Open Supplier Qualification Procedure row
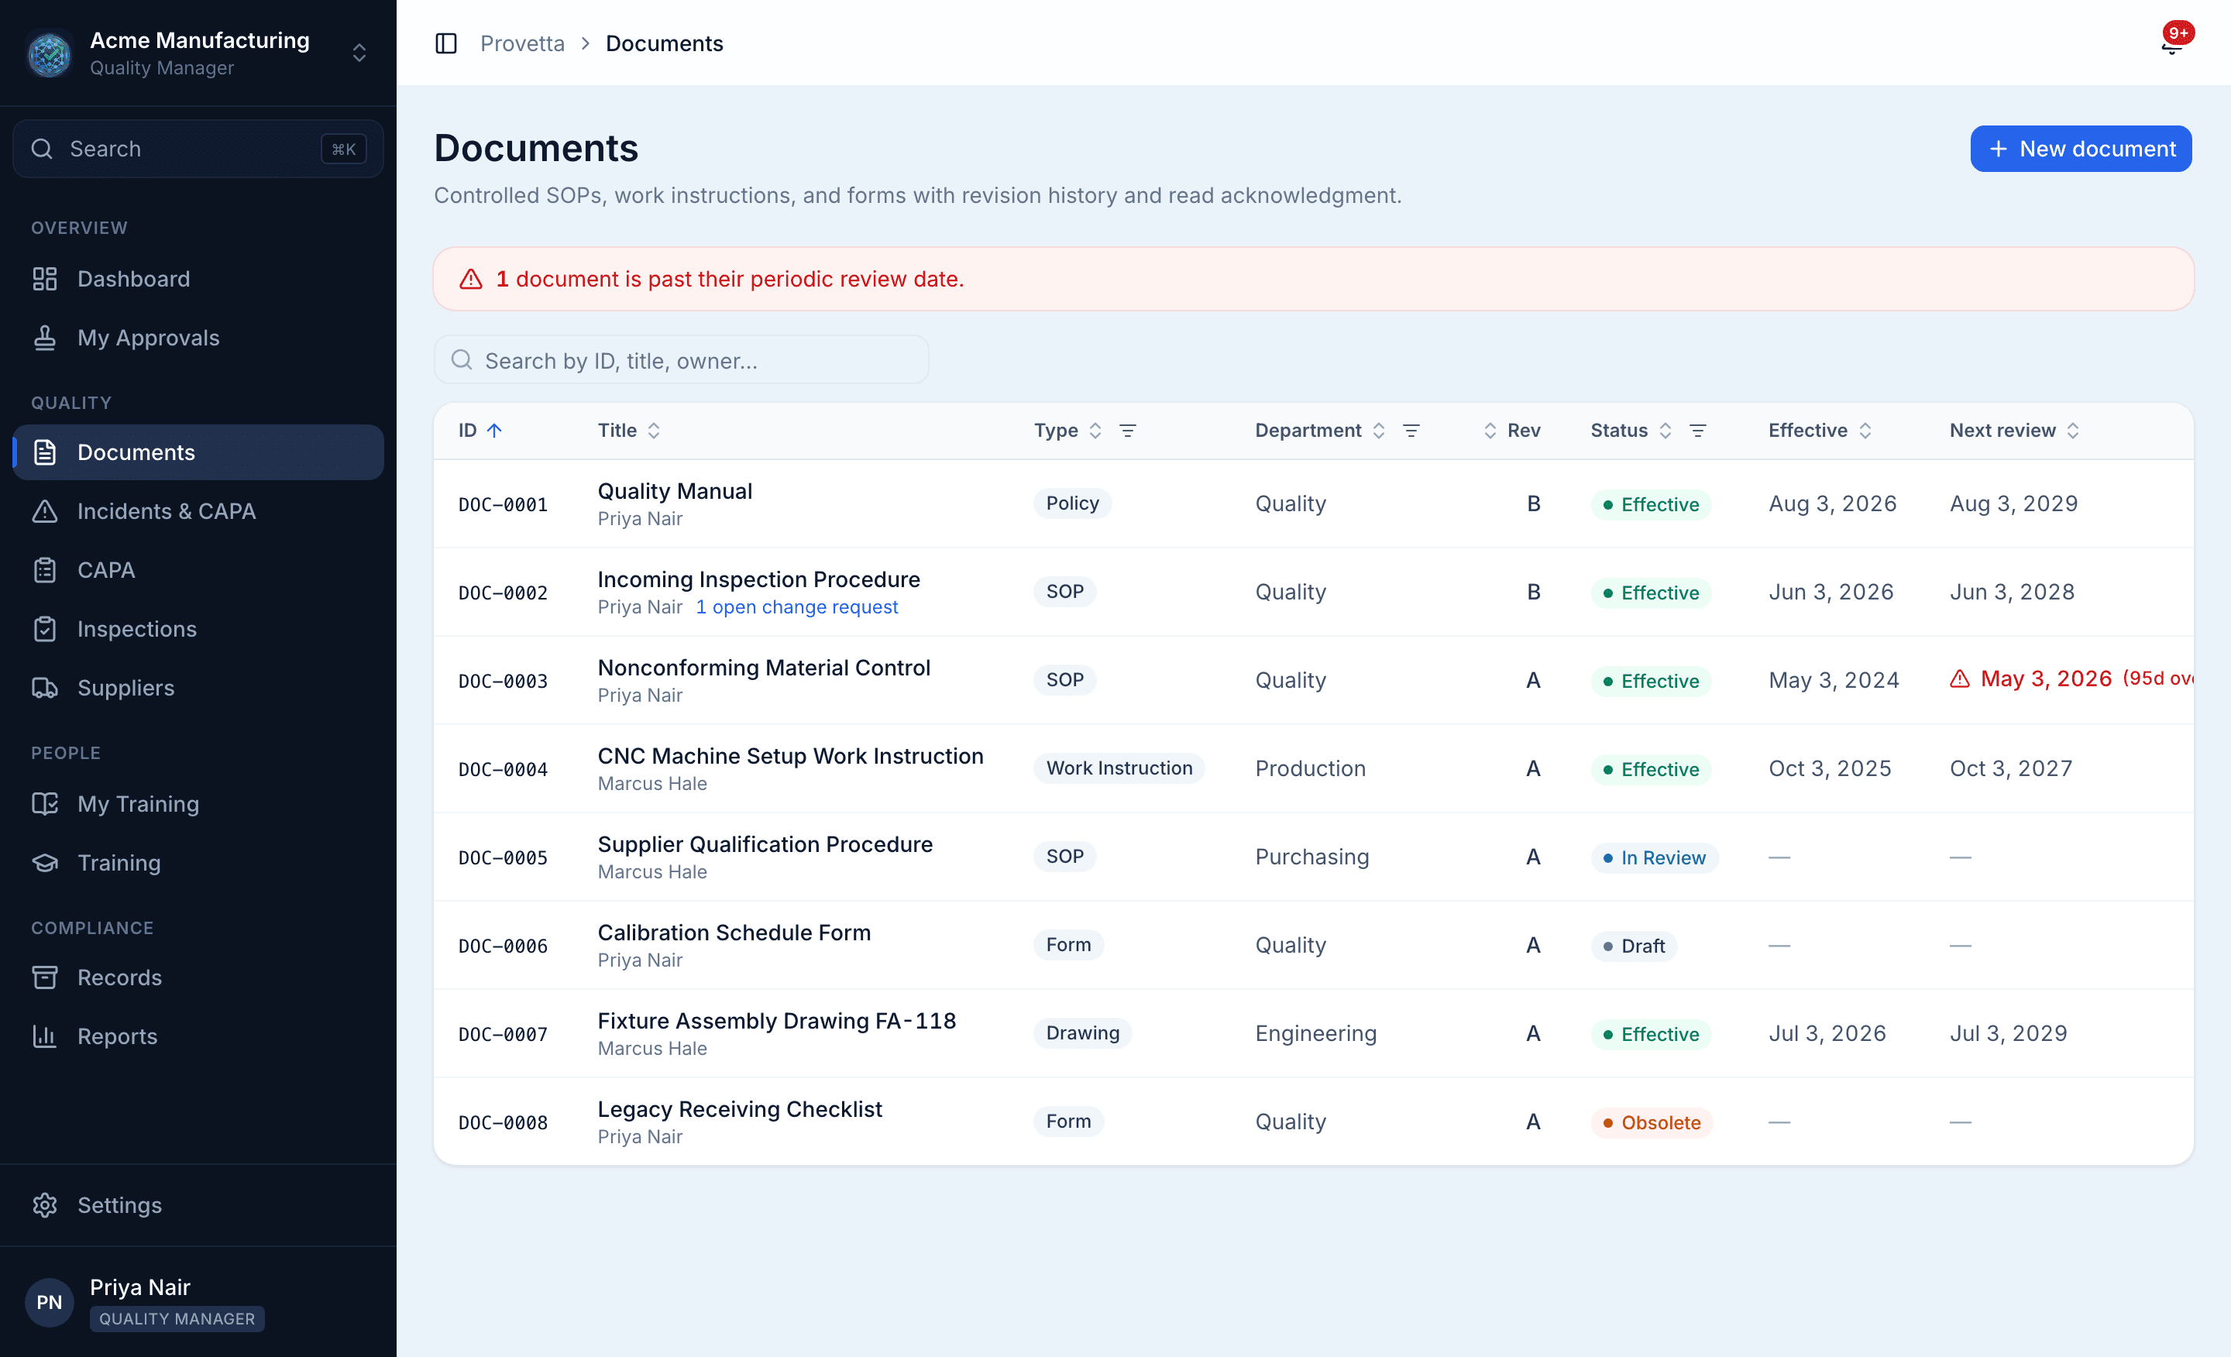The image size is (2231, 1357). coord(1313,857)
